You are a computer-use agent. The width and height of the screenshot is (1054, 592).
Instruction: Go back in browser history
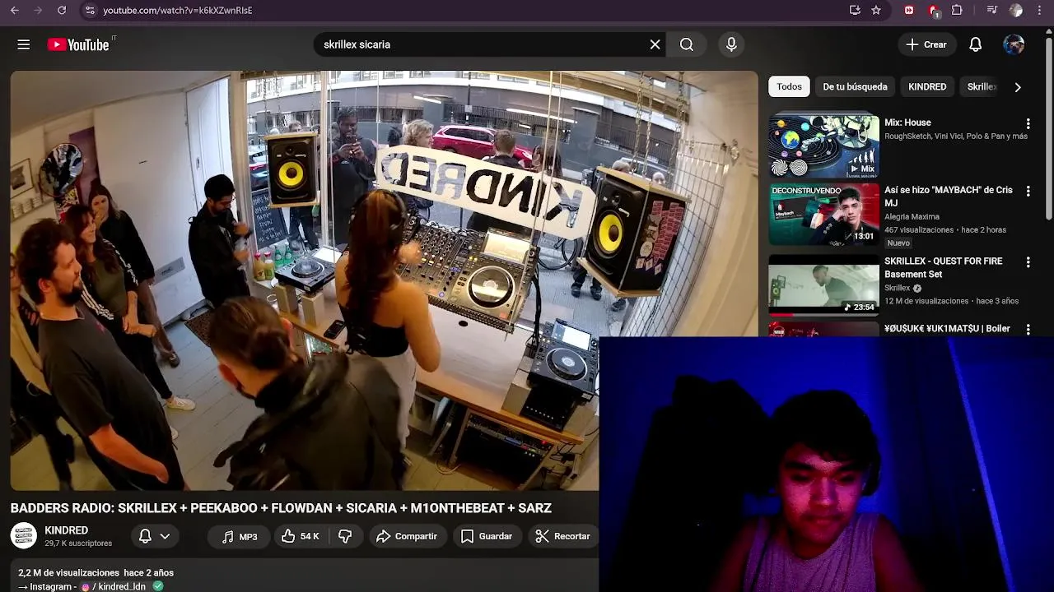[14, 10]
